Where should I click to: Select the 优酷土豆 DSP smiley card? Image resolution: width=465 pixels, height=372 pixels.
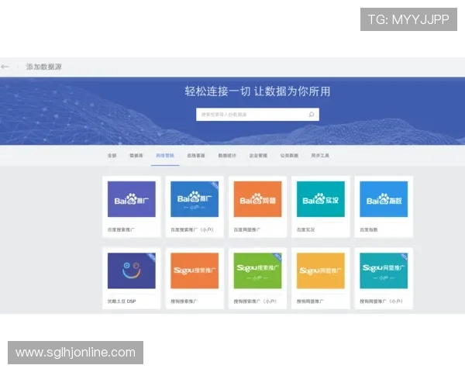pyautogui.click(x=132, y=278)
